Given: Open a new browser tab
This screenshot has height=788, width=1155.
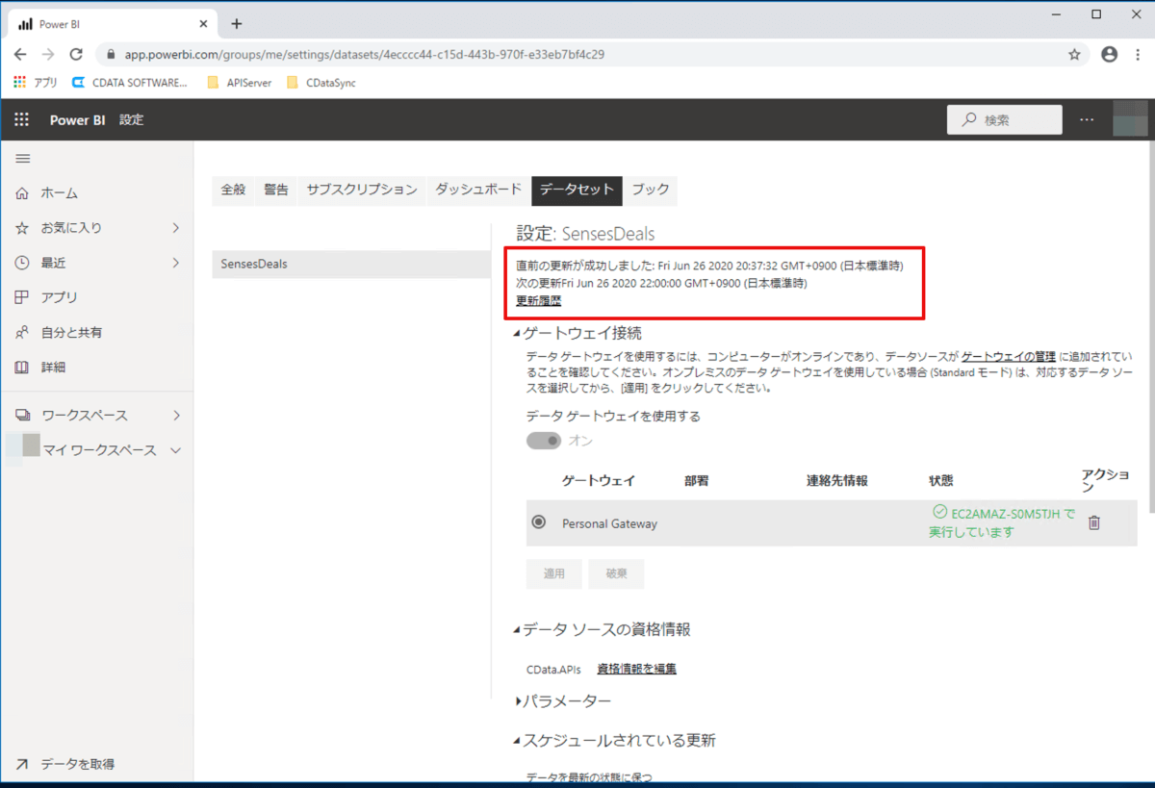Looking at the screenshot, I should (237, 24).
